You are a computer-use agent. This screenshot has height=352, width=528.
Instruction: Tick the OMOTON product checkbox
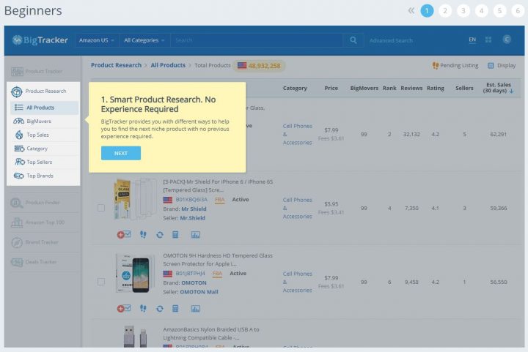click(x=101, y=282)
